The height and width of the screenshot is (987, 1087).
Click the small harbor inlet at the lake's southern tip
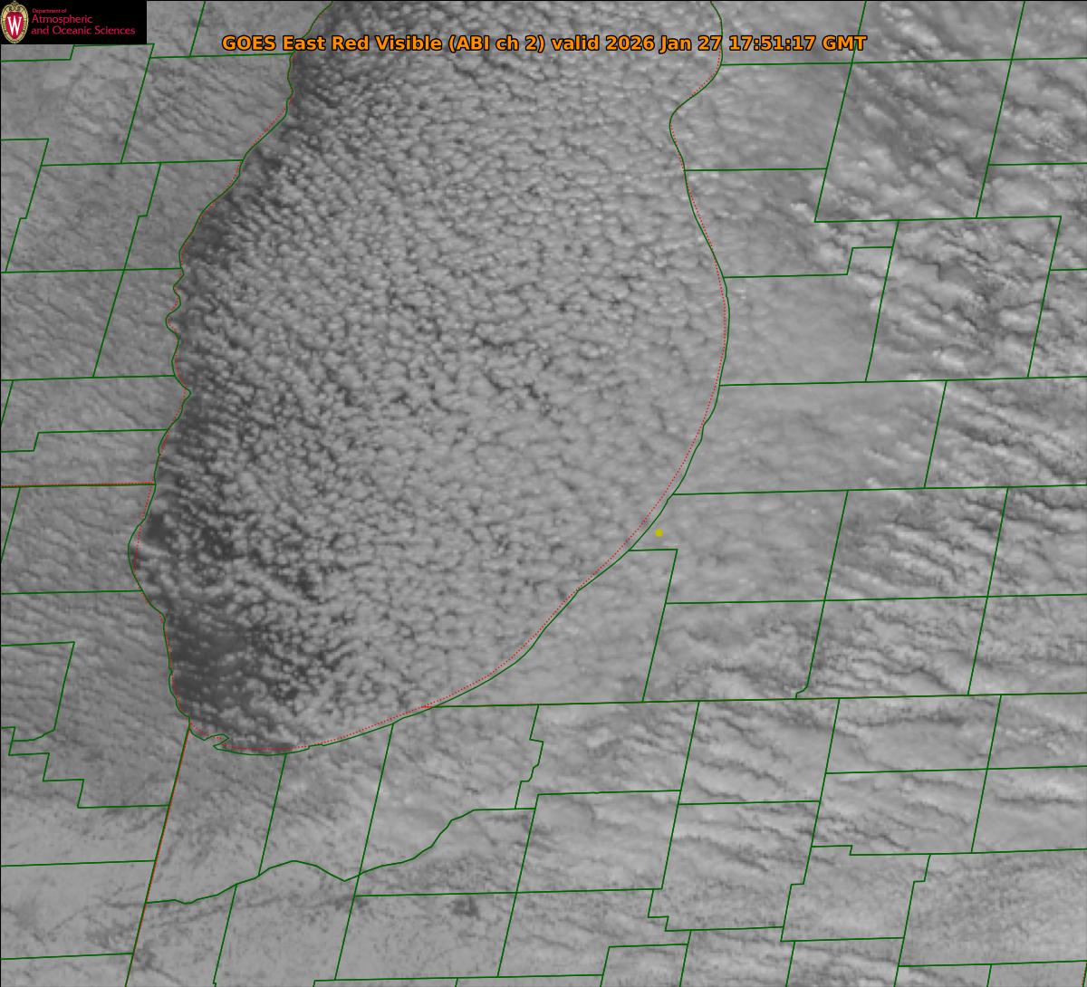point(217,740)
